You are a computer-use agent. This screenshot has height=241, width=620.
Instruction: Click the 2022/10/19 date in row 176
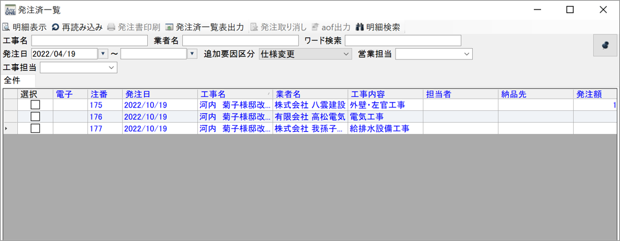(x=160, y=117)
